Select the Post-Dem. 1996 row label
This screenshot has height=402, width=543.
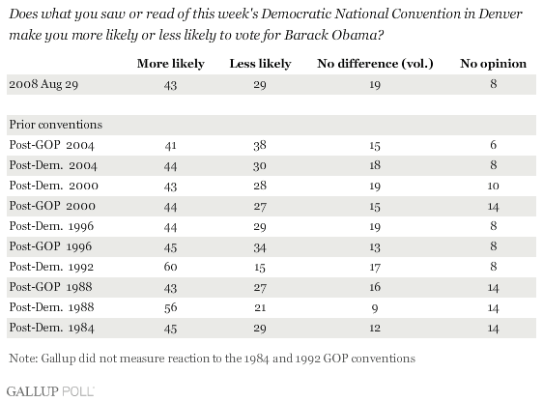(x=51, y=226)
